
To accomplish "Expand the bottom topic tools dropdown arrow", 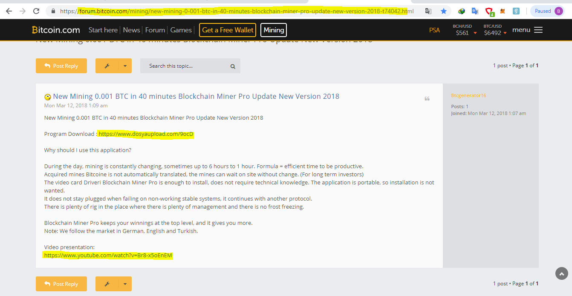I will tap(125, 284).
